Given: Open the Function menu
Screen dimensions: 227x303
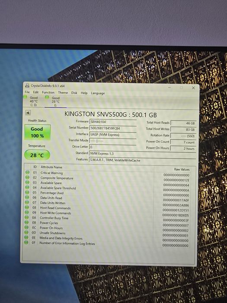Looking at the screenshot, I should [48, 92].
